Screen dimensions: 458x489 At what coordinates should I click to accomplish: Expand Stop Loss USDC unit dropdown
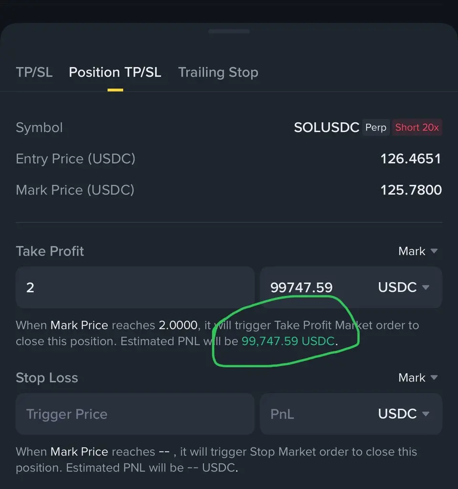(404, 414)
